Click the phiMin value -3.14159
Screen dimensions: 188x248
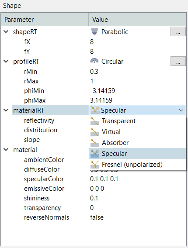[102, 91]
